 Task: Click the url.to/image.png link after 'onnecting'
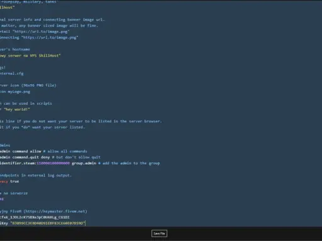click(50, 38)
